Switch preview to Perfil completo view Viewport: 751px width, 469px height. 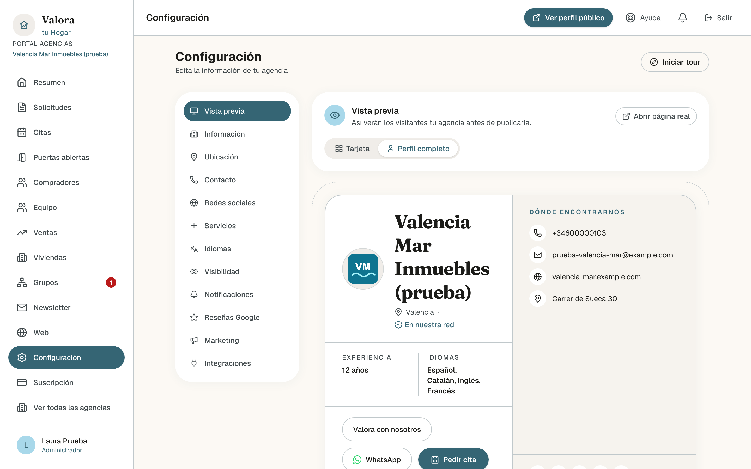point(418,149)
